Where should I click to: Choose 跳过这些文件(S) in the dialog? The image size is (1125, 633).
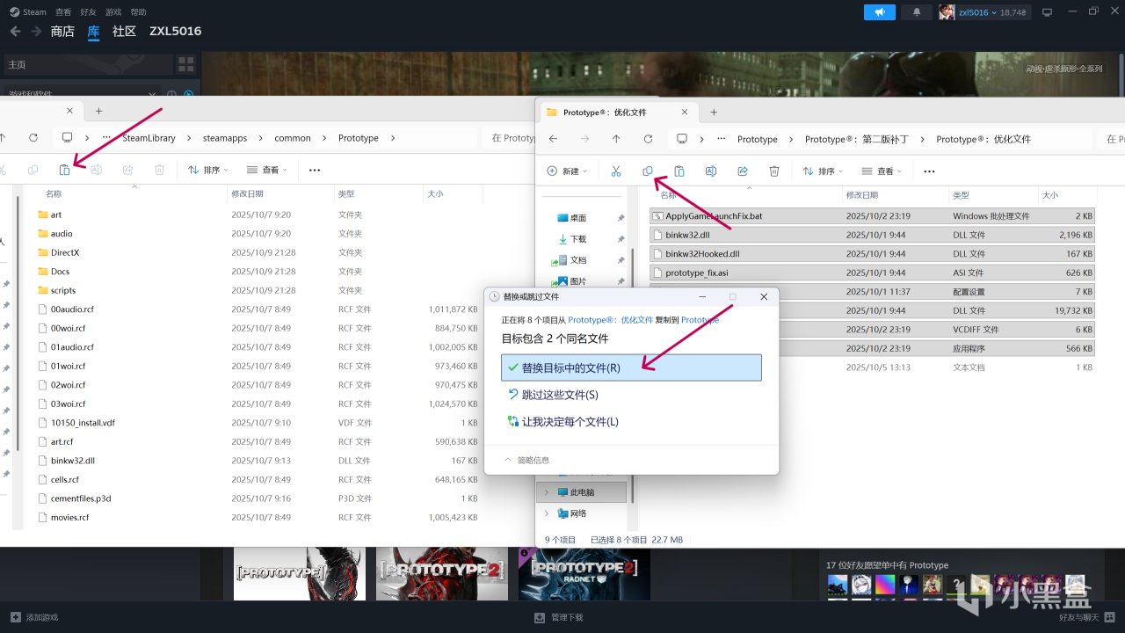(x=631, y=395)
